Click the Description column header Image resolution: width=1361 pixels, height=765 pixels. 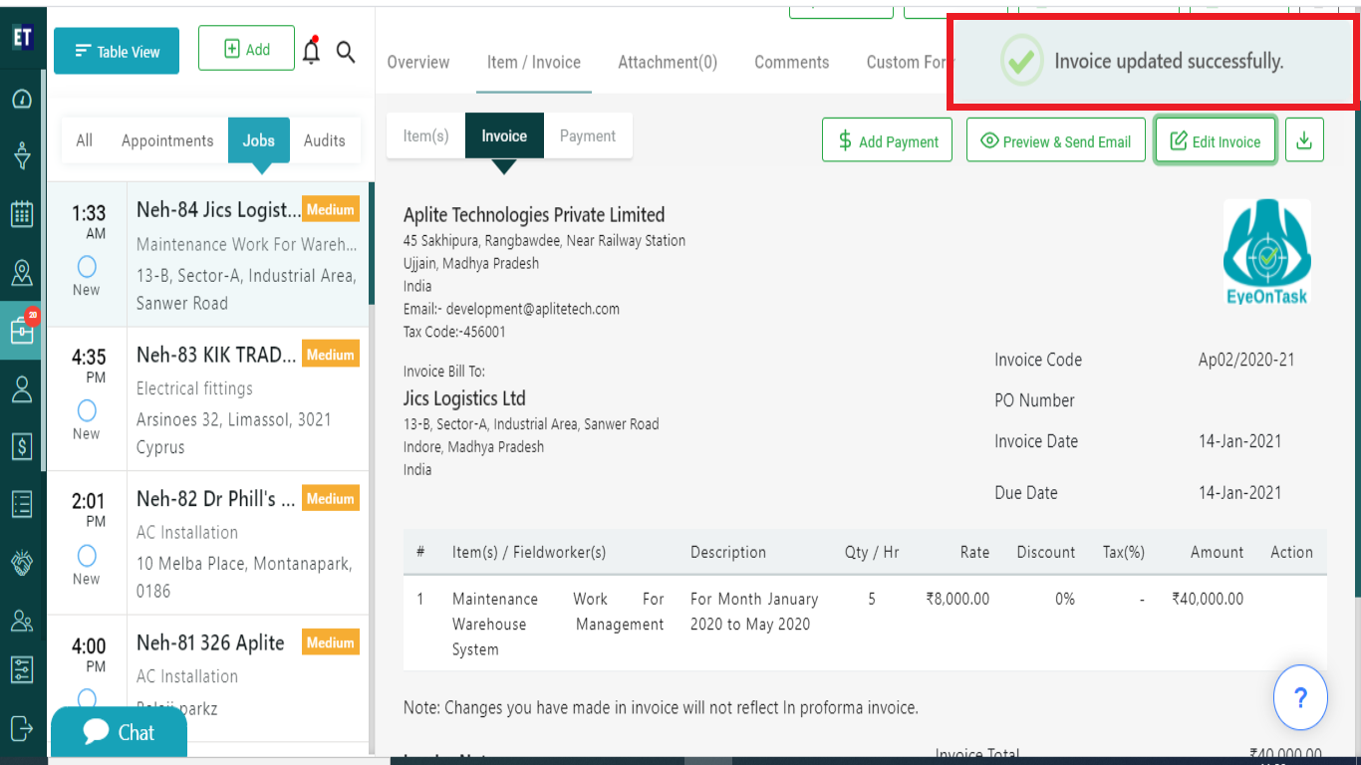[728, 552]
